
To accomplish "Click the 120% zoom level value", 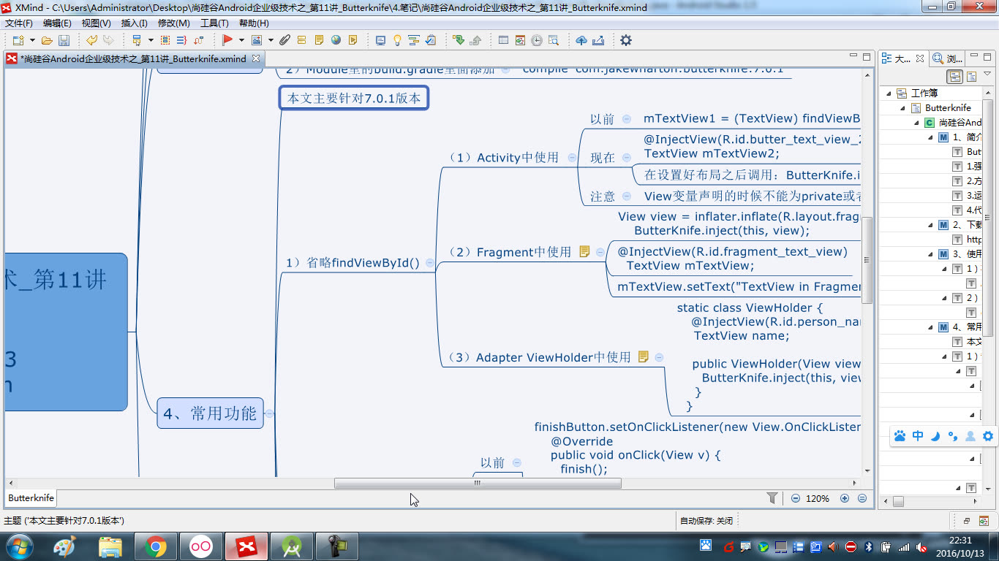I will 818,498.
